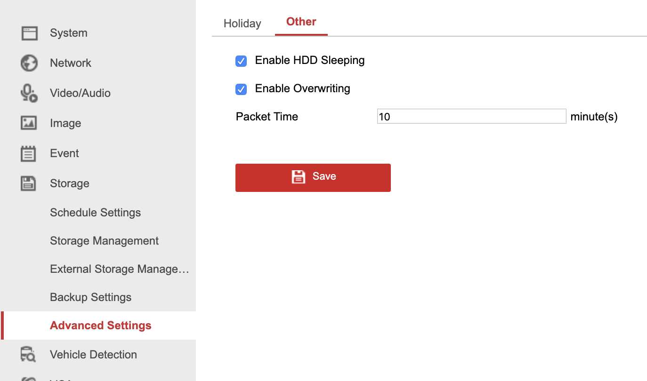The height and width of the screenshot is (381, 647).
Task: Click the Storage floppy disk icon
Action: (x=29, y=183)
